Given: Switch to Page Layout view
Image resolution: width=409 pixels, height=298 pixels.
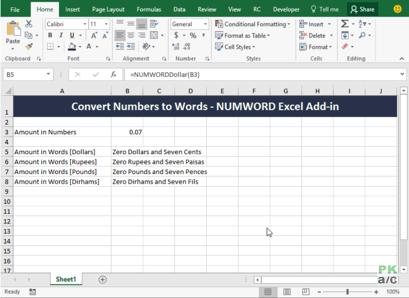Looking at the screenshot, I should click(x=287, y=292).
